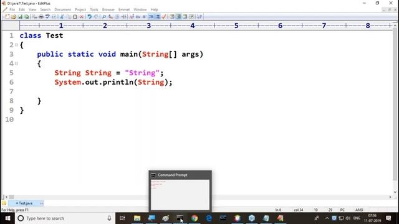Click the ruler above the editor
This screenshot has height=224, width=399.
(206, 26)
